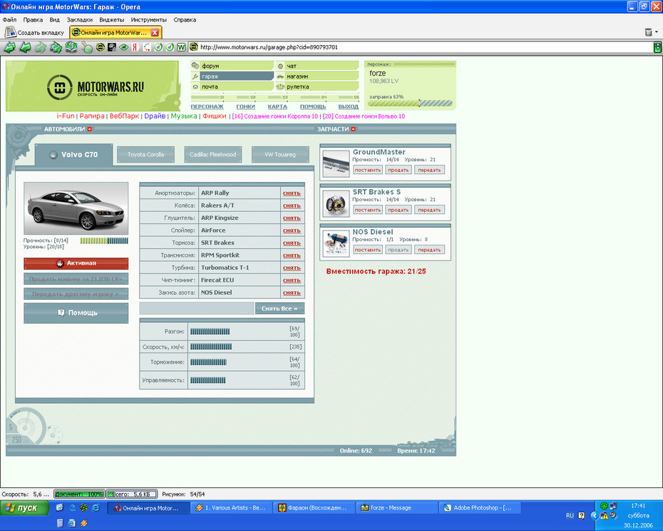Click ВЫХОД to log out
This screenshot has height=531, width=663.
point(349,107)
